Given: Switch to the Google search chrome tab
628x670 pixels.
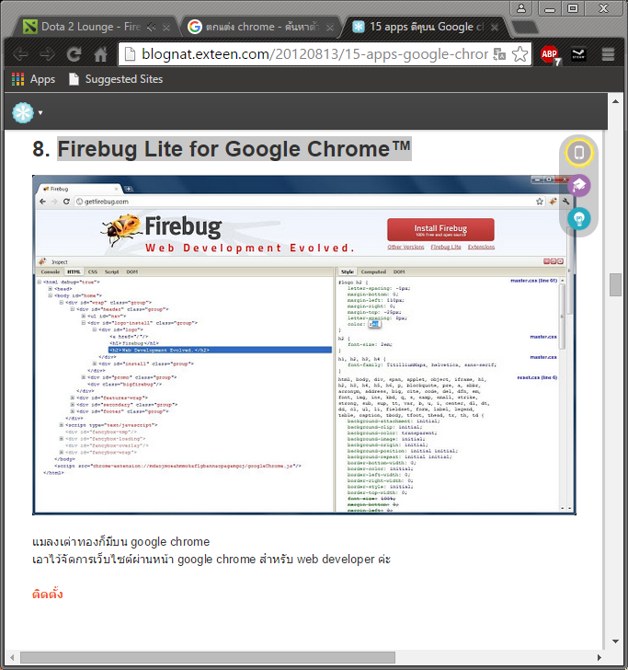Looking at the screenshot, I should pos(248,27).
